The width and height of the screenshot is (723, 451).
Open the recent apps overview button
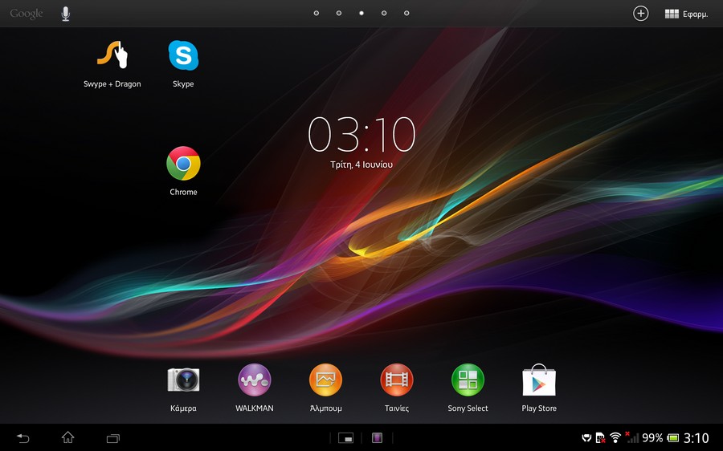tap(113, 438)
